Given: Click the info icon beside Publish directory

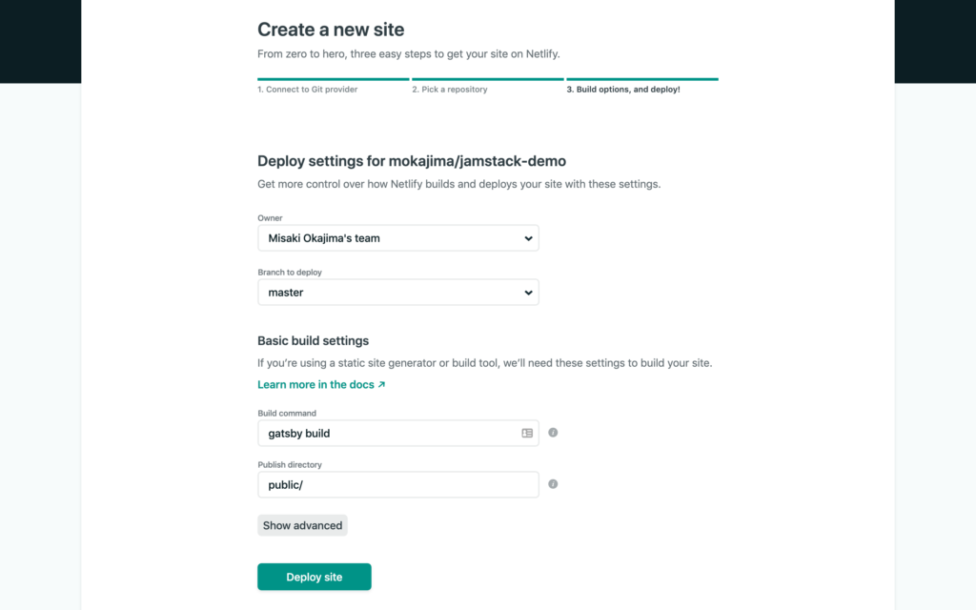Looking at the screenshot, I should pyautogui.click(x=553, y=484).
